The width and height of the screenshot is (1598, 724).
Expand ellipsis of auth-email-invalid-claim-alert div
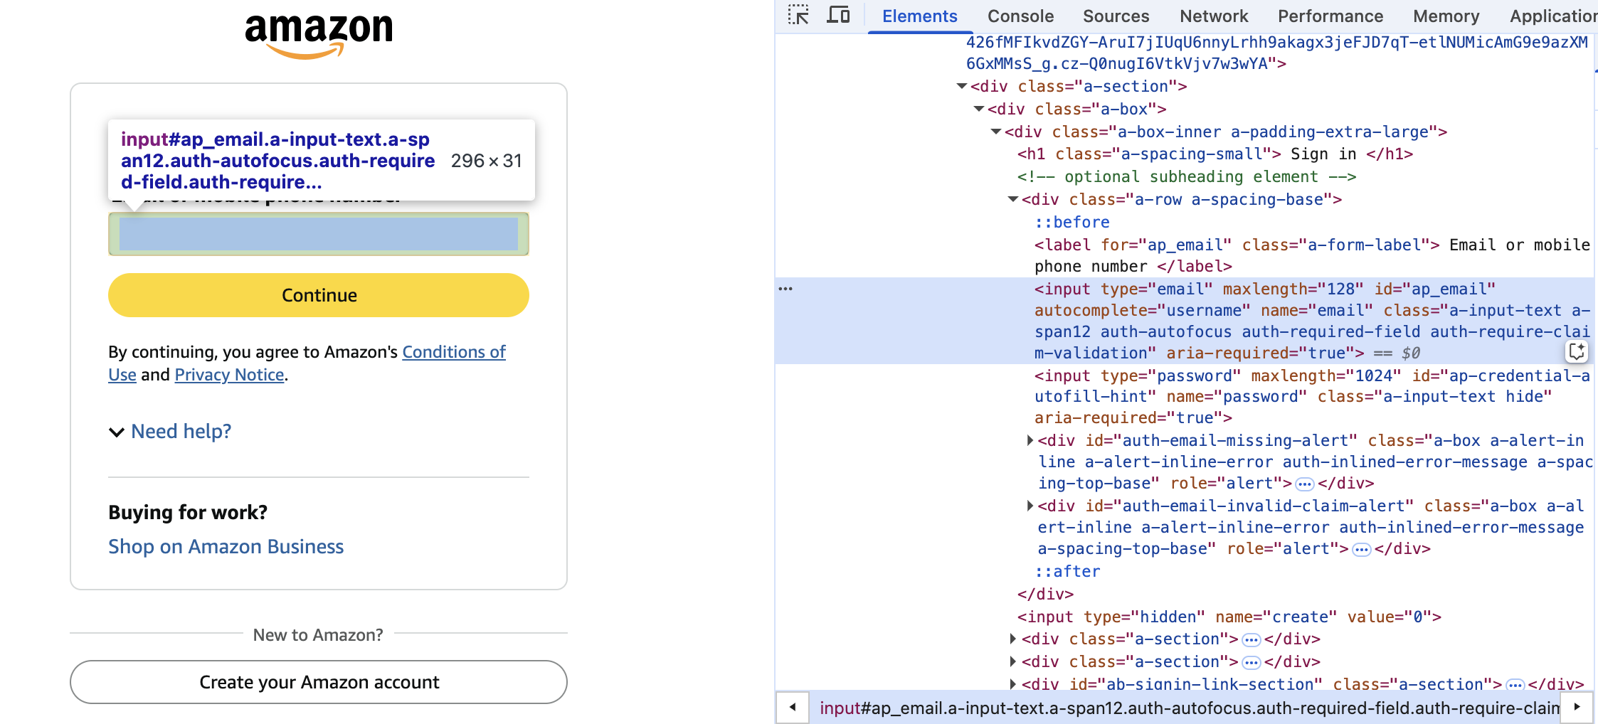pos(1361,550)
